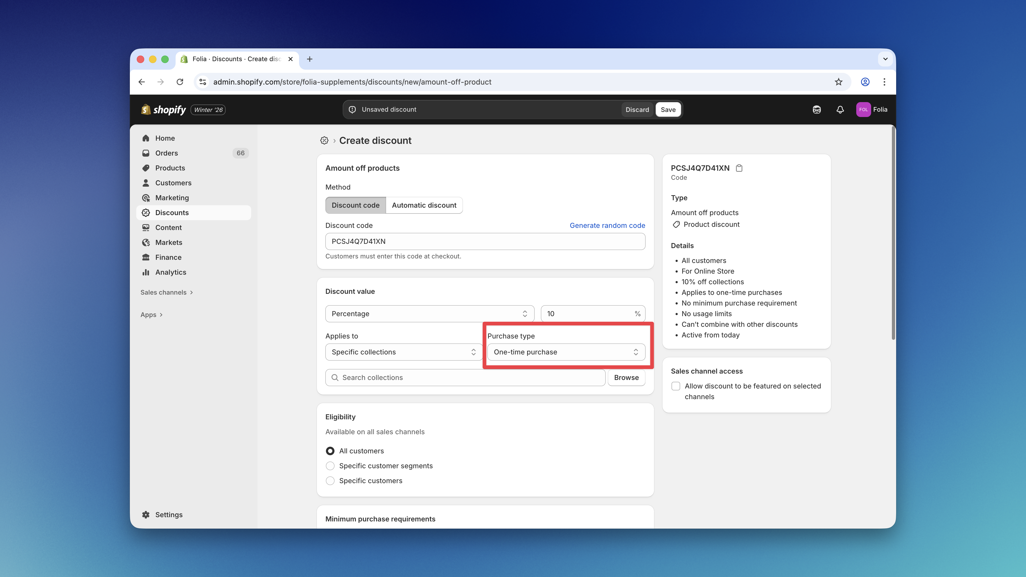Enable Allow discount to be featured checkbox
Image resolution: width=1026 pixels, height=577 pixels.
click(676, 386)
